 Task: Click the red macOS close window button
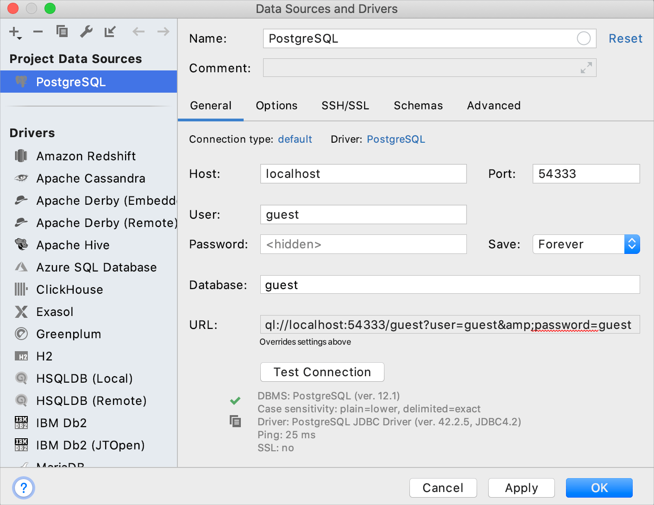pyautogui.click(x=13, y=8)
